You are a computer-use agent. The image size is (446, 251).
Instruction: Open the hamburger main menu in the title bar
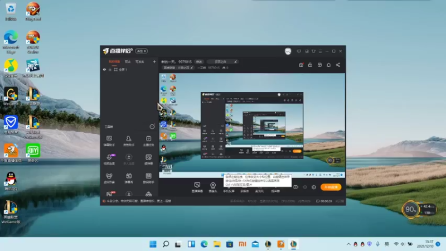click(x=320, y=51)
